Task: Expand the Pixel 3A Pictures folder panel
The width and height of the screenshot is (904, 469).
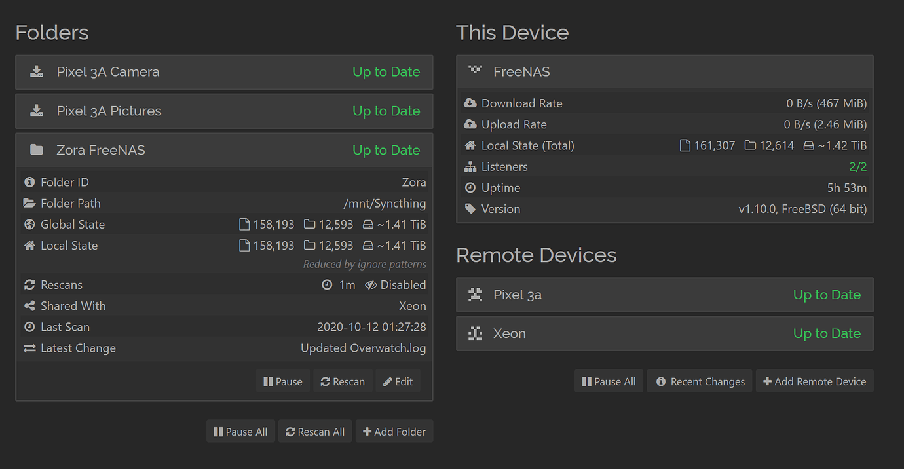Action: tap(224, 111)
